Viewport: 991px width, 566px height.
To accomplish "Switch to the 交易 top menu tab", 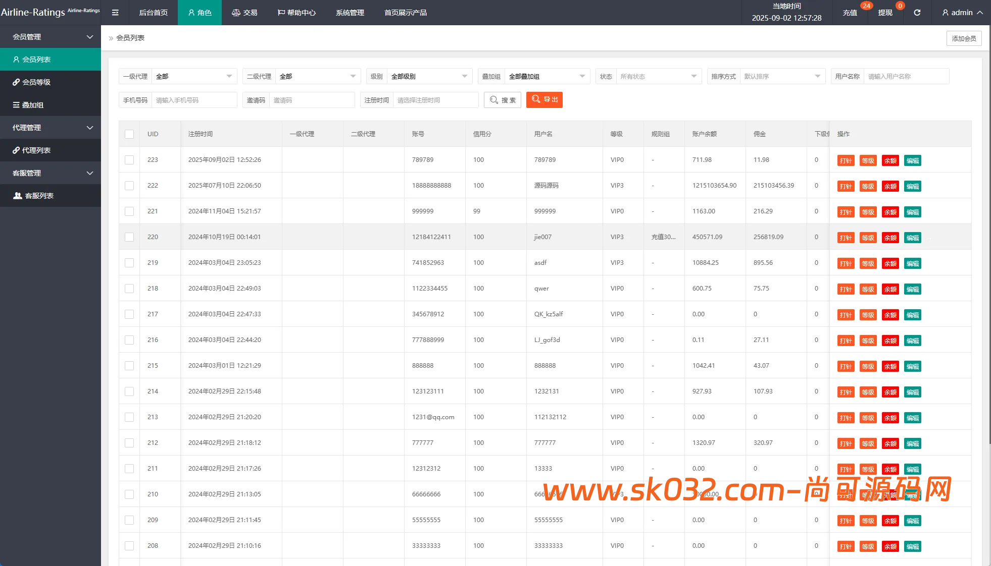I will [244, 13].
